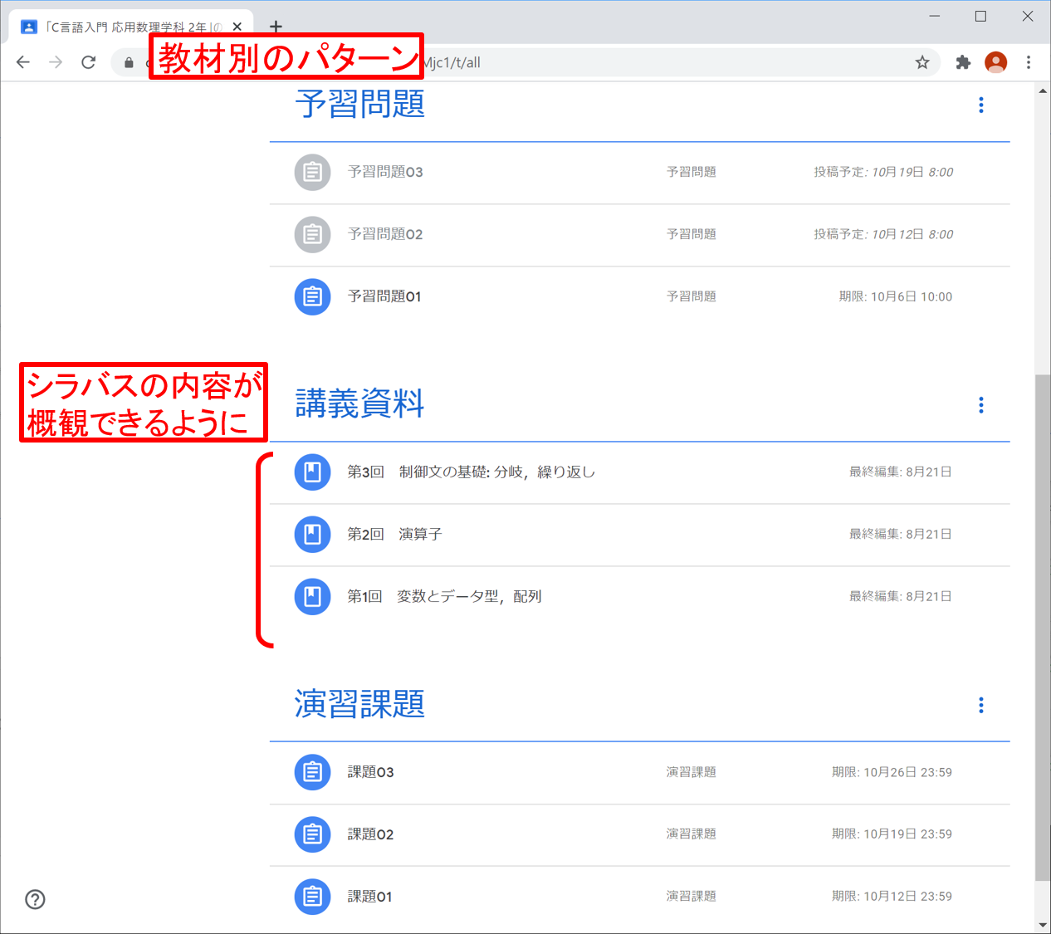Click the 第2回 material bookmark icon
The image size is (1051, 934).
tap(313, 534)
